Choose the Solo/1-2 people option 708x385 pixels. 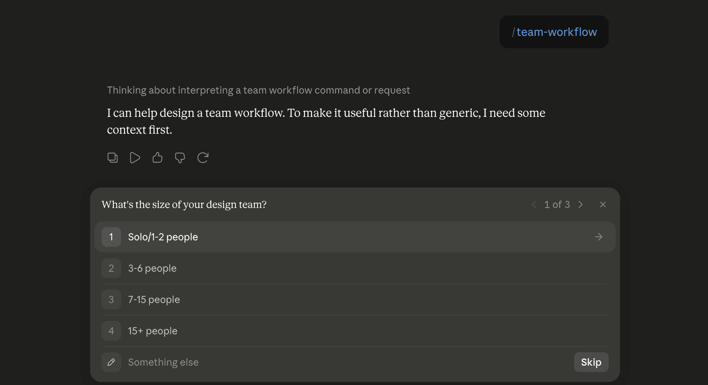355,237
